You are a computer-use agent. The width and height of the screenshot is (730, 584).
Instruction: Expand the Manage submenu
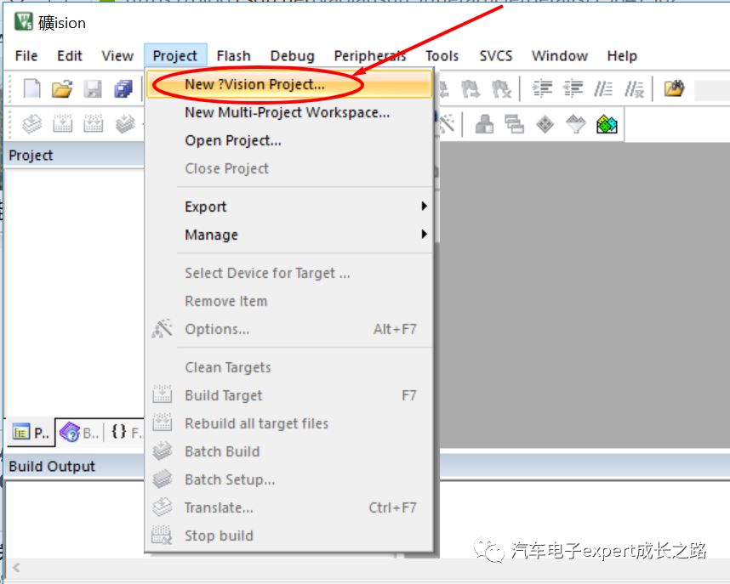click(289, 235)
